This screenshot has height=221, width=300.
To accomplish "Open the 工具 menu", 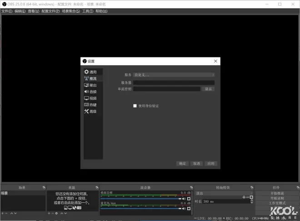I will 88,11.
